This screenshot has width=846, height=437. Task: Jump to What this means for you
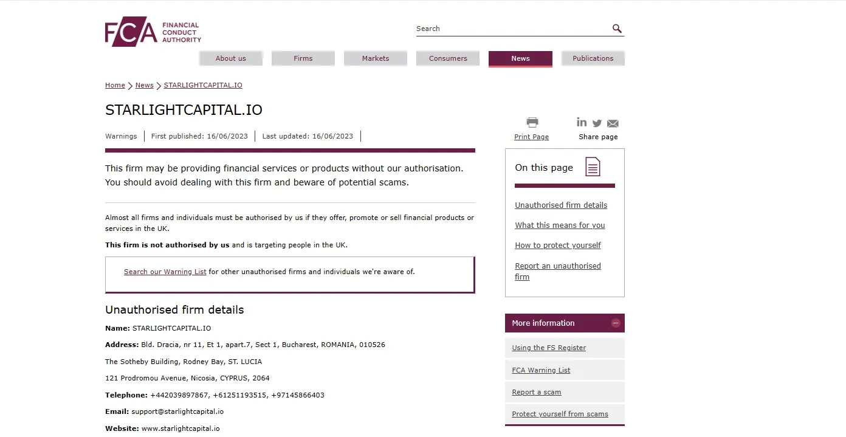(560, 225)
